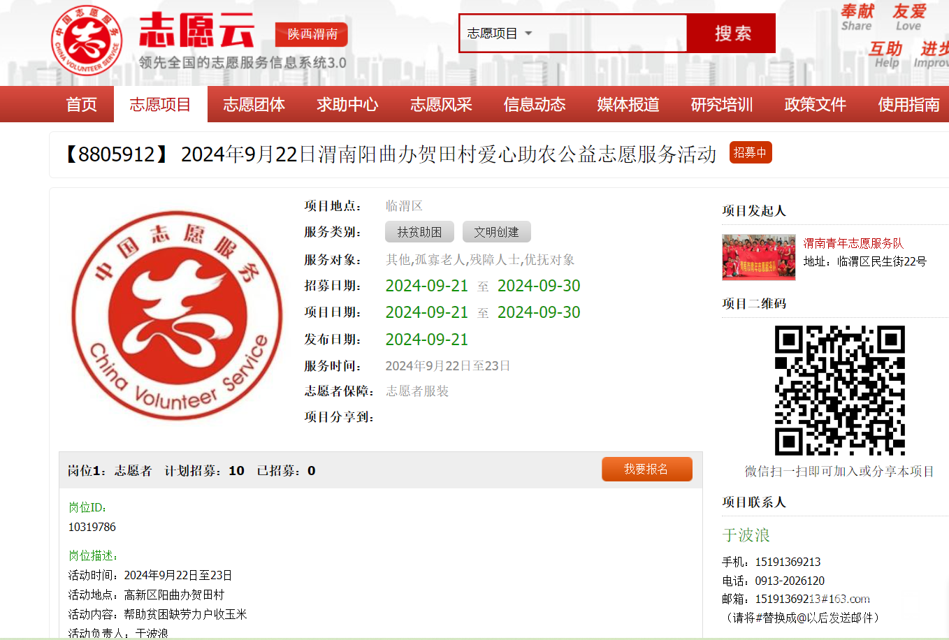Click the 互助 Help slogan graphic
The height and width of the screenshot is (640, 949).
(x=886, y=54)
